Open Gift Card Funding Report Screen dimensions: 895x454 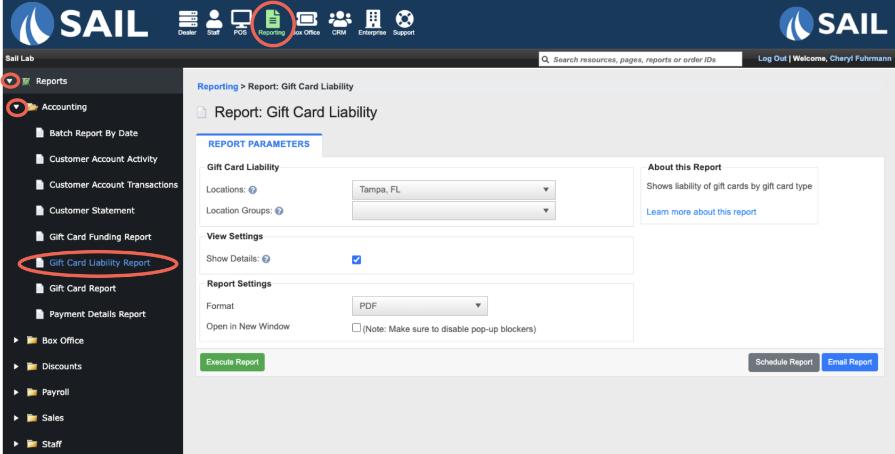click(100, 237)
